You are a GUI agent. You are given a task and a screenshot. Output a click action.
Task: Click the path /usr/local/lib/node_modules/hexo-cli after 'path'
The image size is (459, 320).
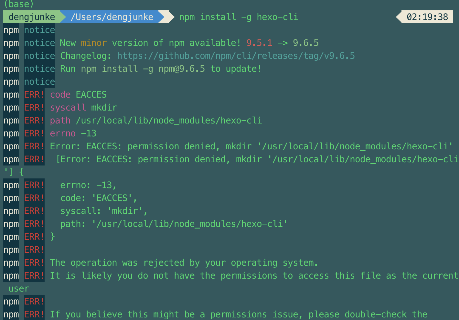point(169,121)
